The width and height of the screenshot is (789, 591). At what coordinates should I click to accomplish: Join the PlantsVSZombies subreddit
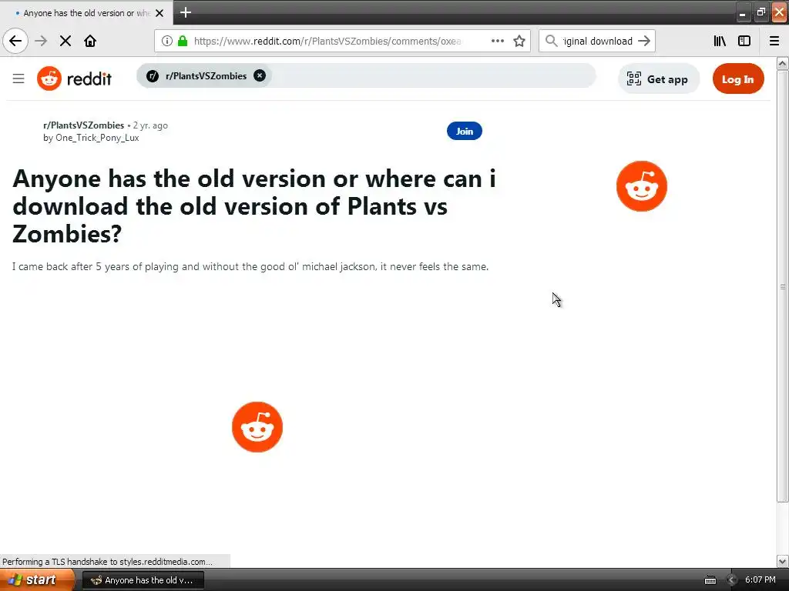464,131
